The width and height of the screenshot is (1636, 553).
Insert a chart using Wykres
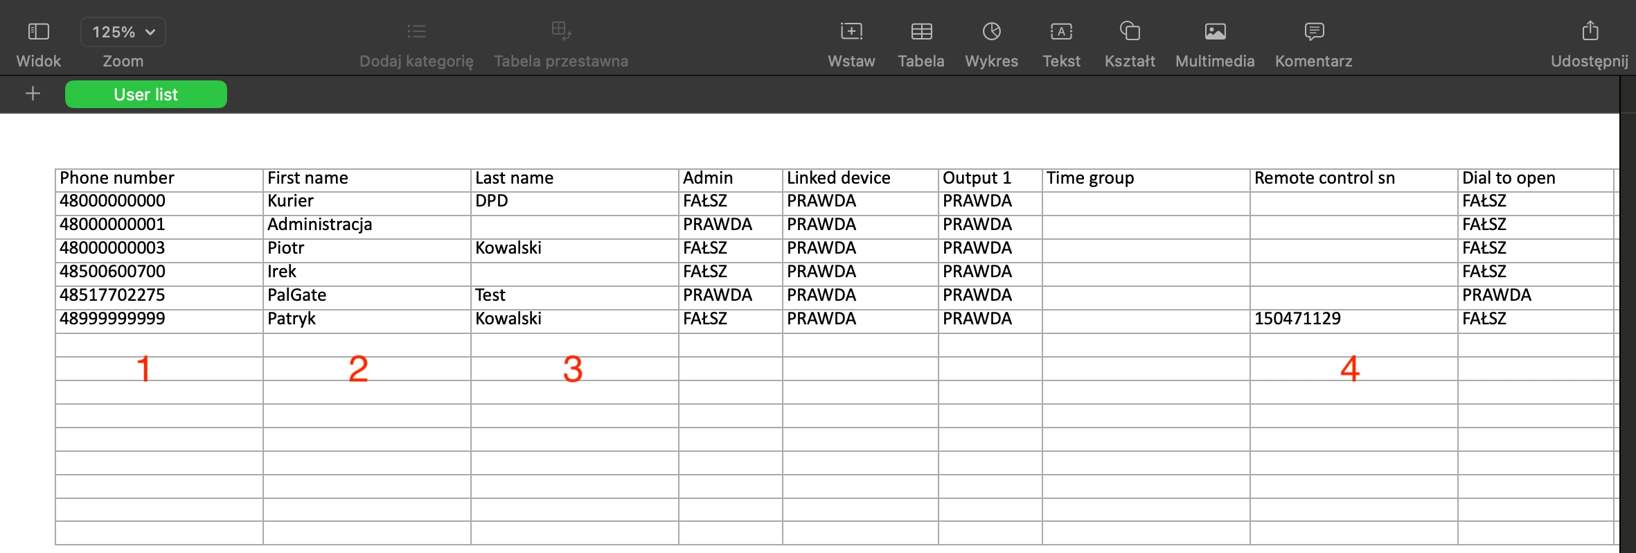(x=991, y=32)
